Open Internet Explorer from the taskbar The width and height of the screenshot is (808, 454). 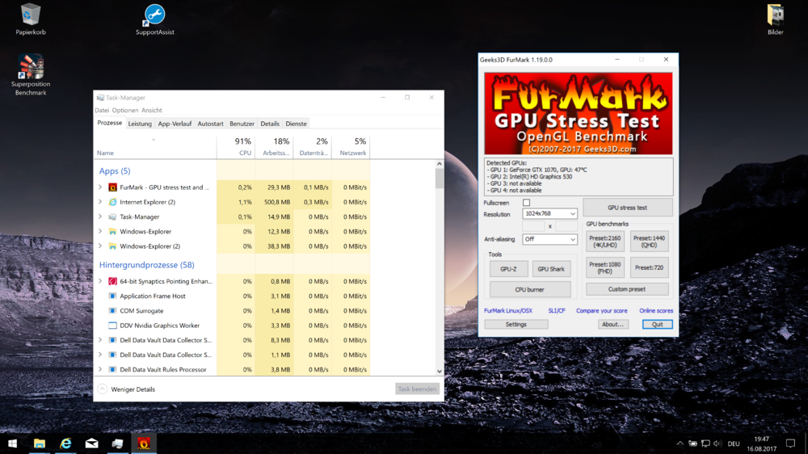pos(65,443)
